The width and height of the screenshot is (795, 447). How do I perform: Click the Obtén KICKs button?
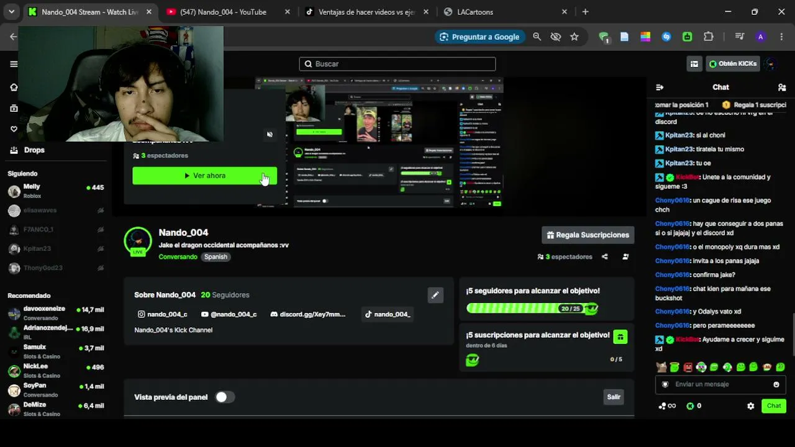pos(733,64)
